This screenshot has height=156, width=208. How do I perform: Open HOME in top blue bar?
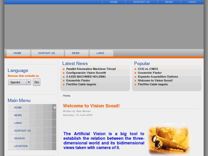[114, 2]
